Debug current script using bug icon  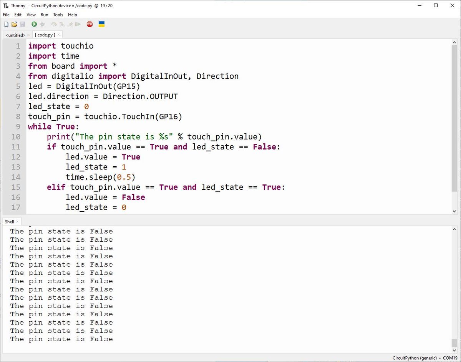[42, 24]
